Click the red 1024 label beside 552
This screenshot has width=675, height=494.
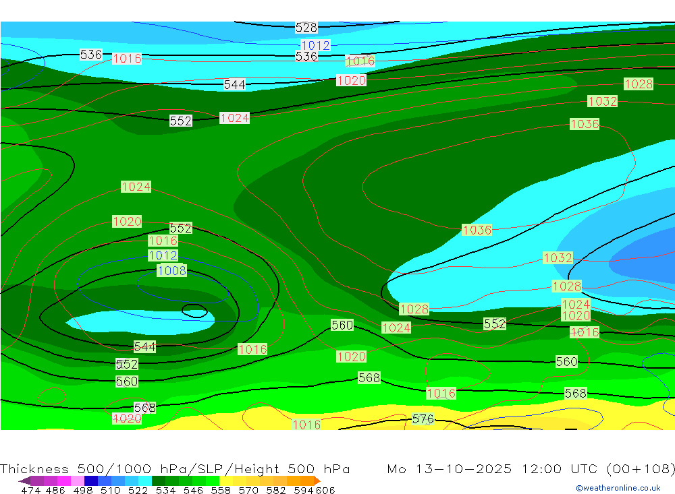(x=234, y=118)
